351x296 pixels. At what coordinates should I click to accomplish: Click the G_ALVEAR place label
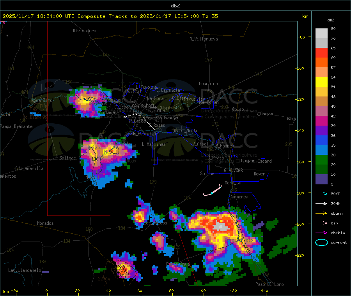click(233, 170)
